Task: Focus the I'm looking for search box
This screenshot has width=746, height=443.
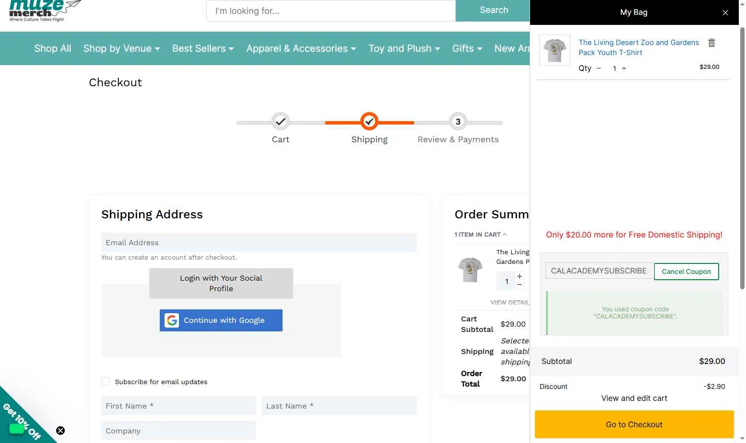Action: [331, 11]
